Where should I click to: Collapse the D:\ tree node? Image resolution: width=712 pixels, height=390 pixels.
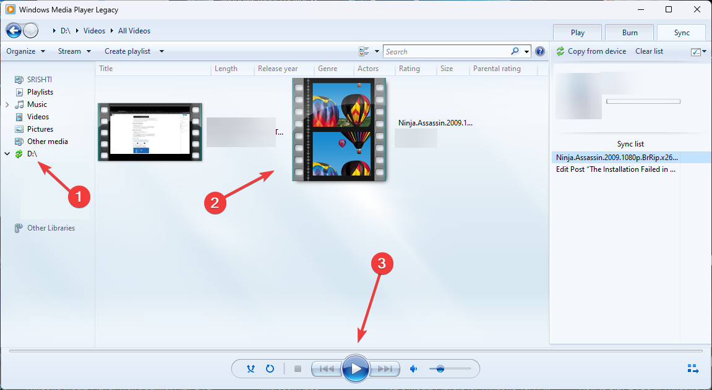pos(7,154)
